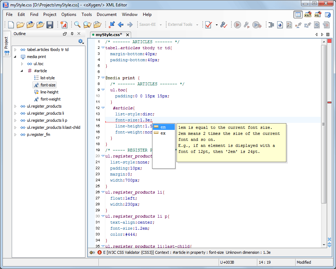Open the Window menu
This screenshot has width=336, height=269.
pyautogui.click(x=130, y=15)
